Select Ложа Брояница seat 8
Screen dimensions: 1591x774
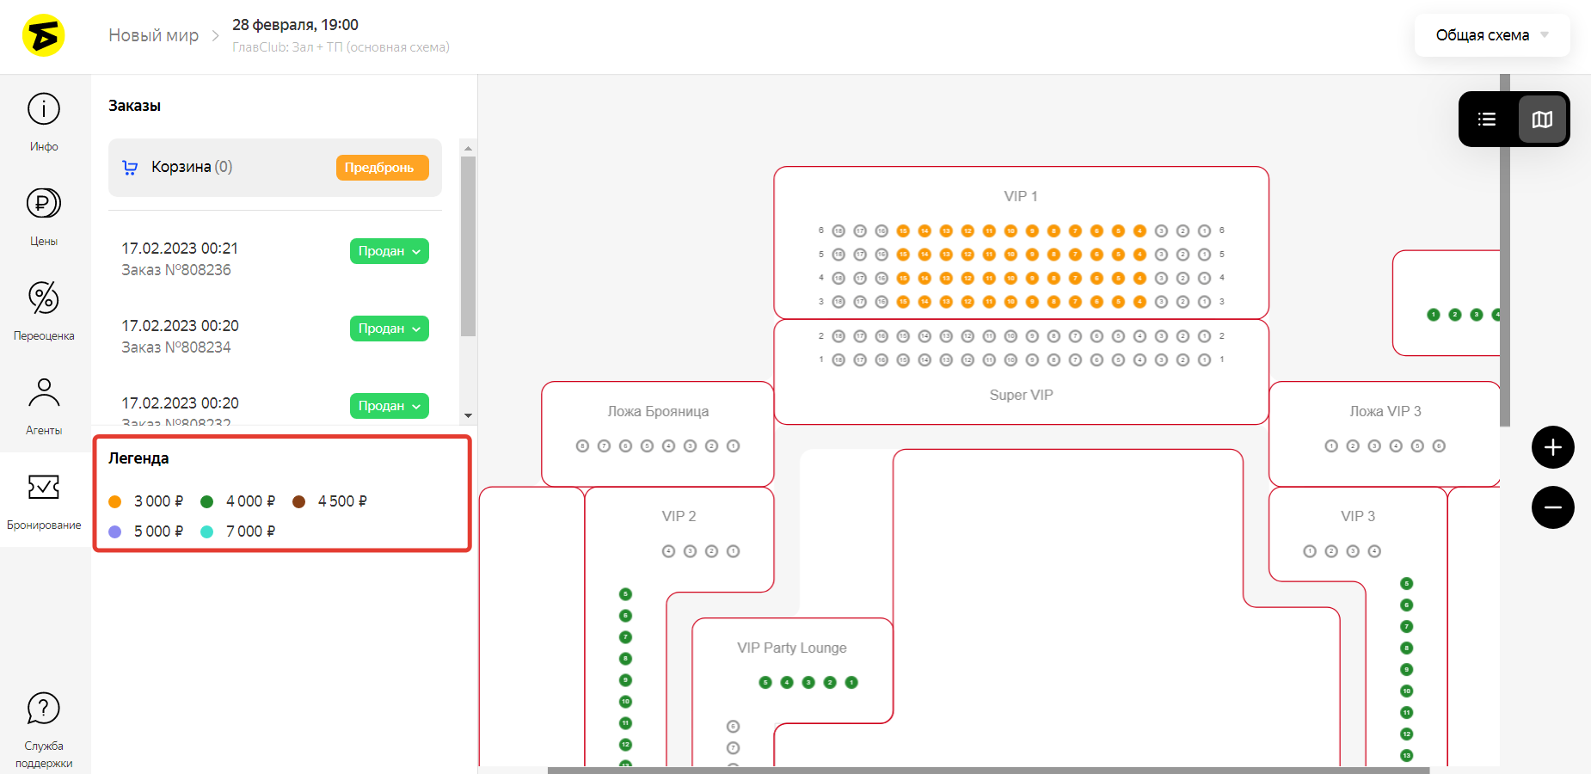click(x=582, y=445)
